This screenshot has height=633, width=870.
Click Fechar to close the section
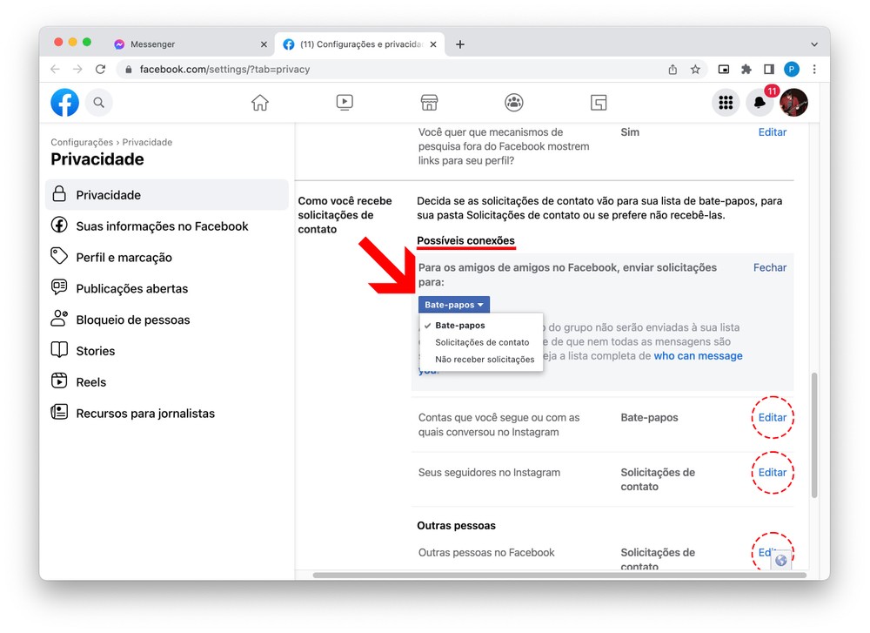click(769, 268)
